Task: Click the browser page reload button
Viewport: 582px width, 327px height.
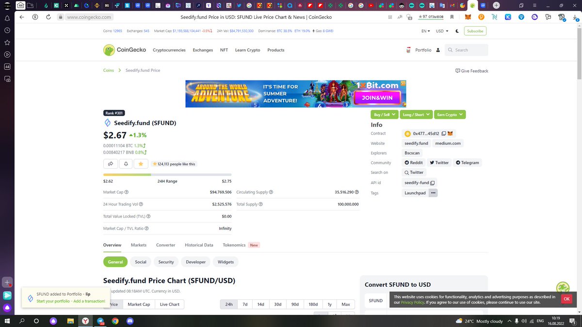Action: point(48,17)
